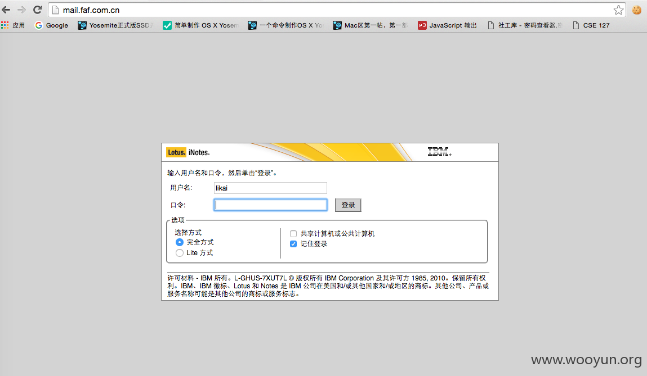Open the Mac区第一帖 bookmark
The width and height of the screenshot is (647, 376).
pos(371,25)
